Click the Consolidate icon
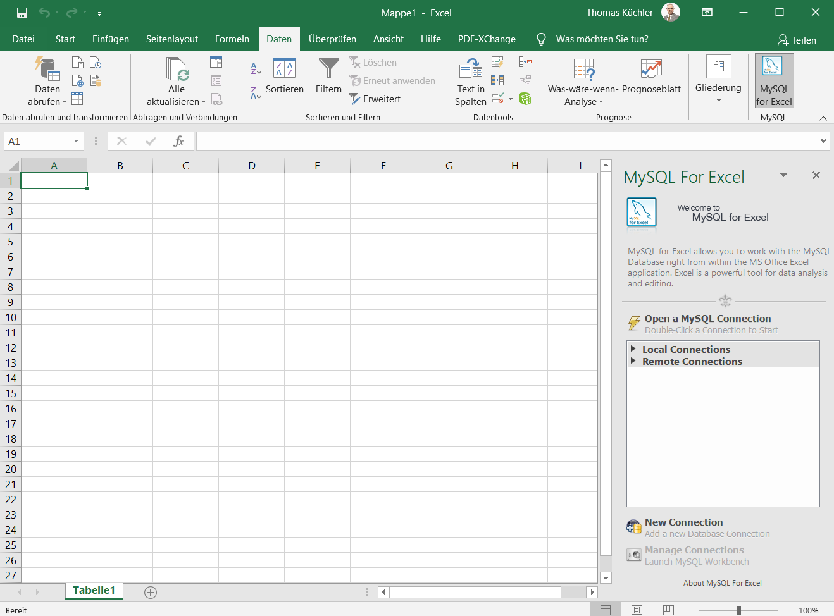834x616 pixels. (525, 62)
